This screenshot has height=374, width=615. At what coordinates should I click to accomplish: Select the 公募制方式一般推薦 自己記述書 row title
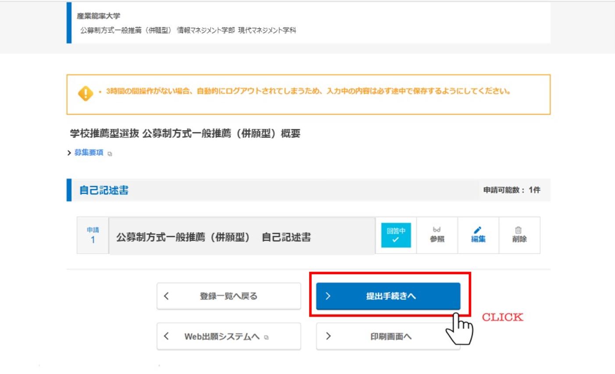coord(213,237)
